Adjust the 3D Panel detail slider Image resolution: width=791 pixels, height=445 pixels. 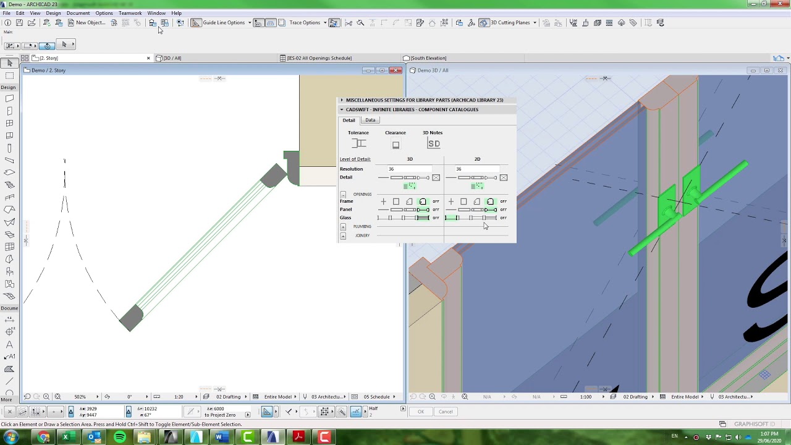tap(404, 210)
